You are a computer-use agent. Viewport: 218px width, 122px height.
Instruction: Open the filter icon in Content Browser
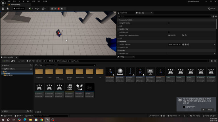click(x=36, y=65)
